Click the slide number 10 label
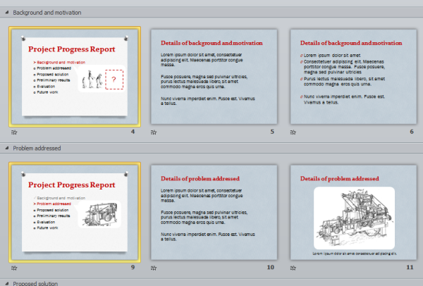 tap(270, 268)
